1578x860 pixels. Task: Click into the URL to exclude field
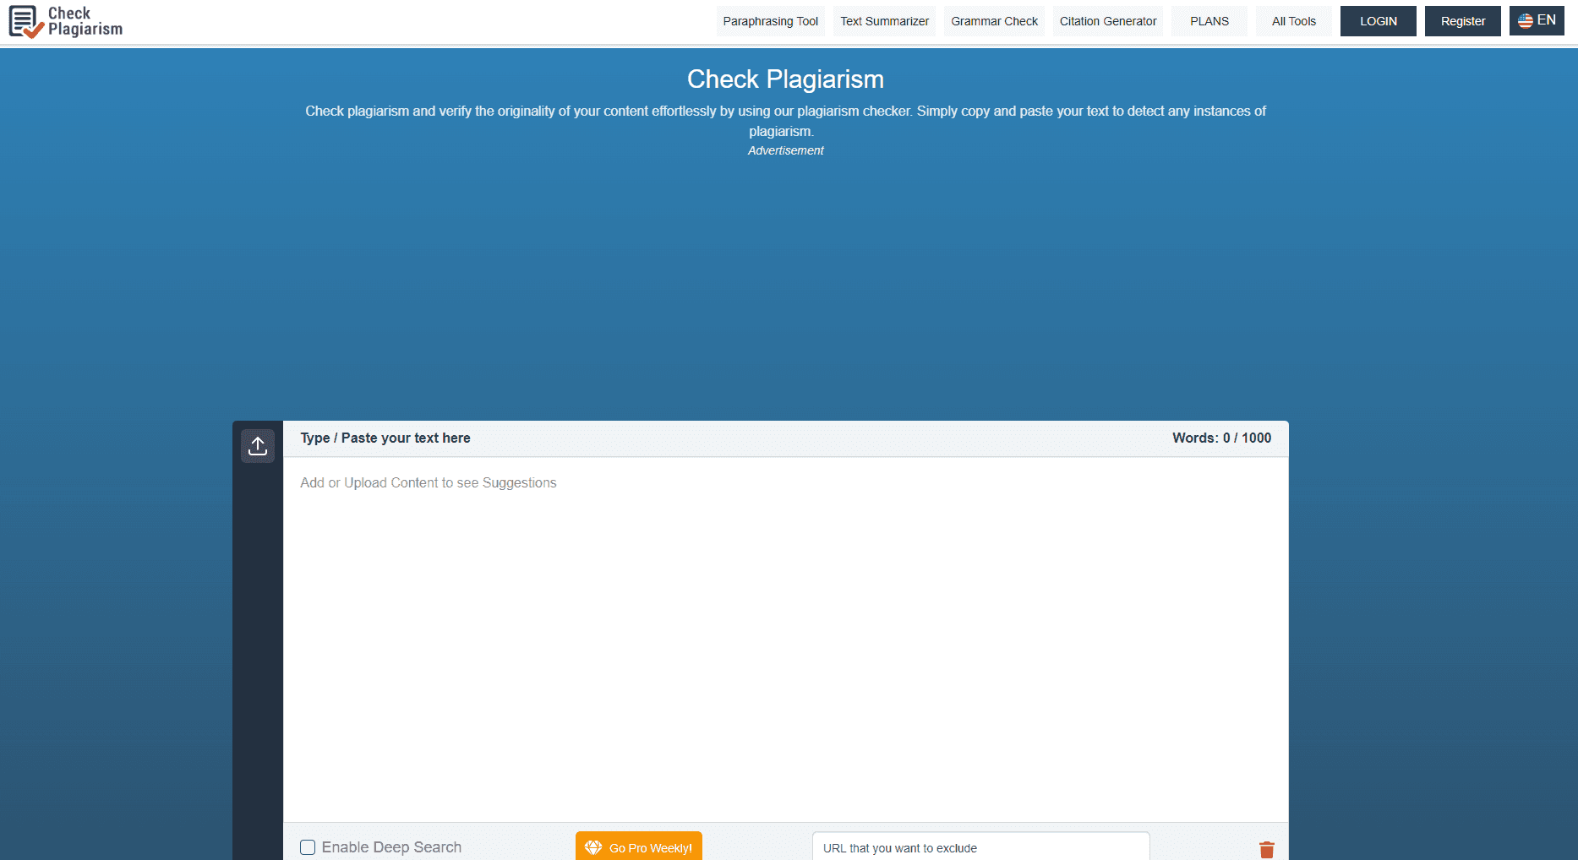(x=980, y=847)
